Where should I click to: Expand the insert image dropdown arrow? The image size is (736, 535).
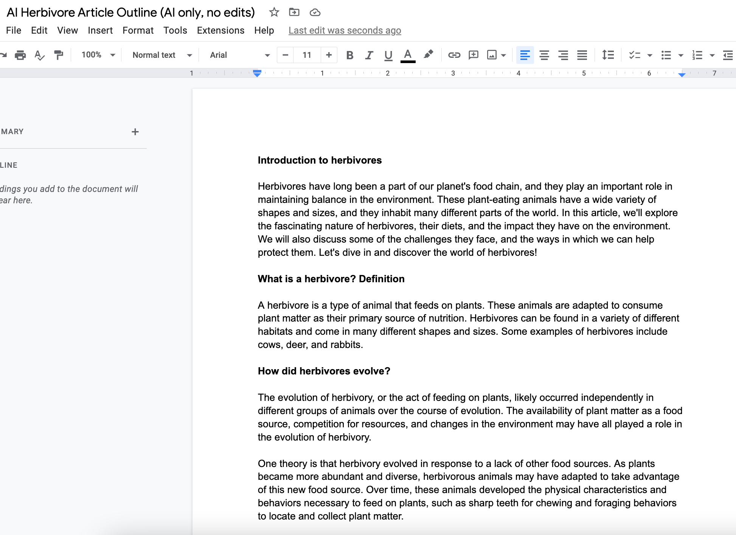[503, 56]
